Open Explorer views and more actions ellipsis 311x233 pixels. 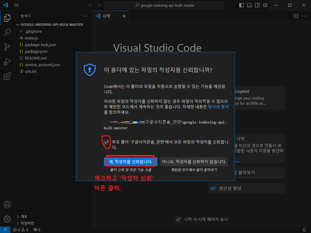coord(85,16)
